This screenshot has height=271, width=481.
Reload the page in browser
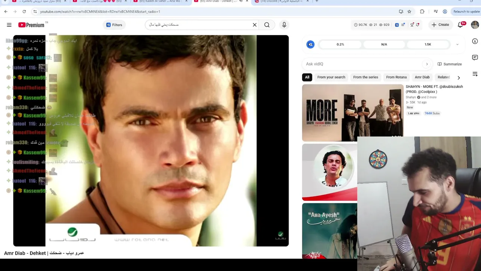(x=24, y=12)
